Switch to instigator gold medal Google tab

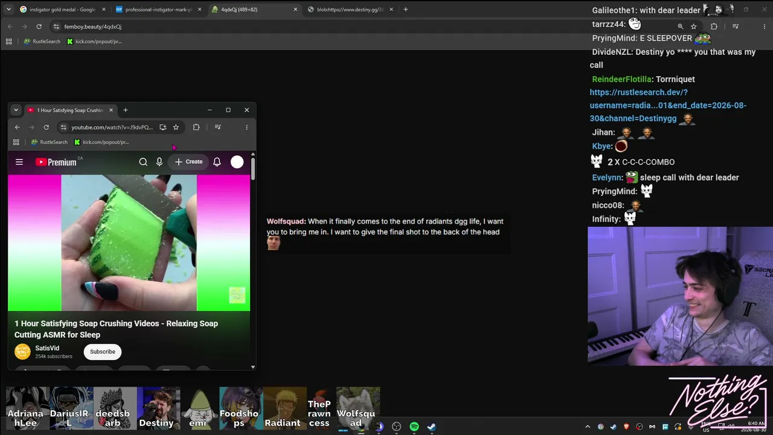coord(63,10)
